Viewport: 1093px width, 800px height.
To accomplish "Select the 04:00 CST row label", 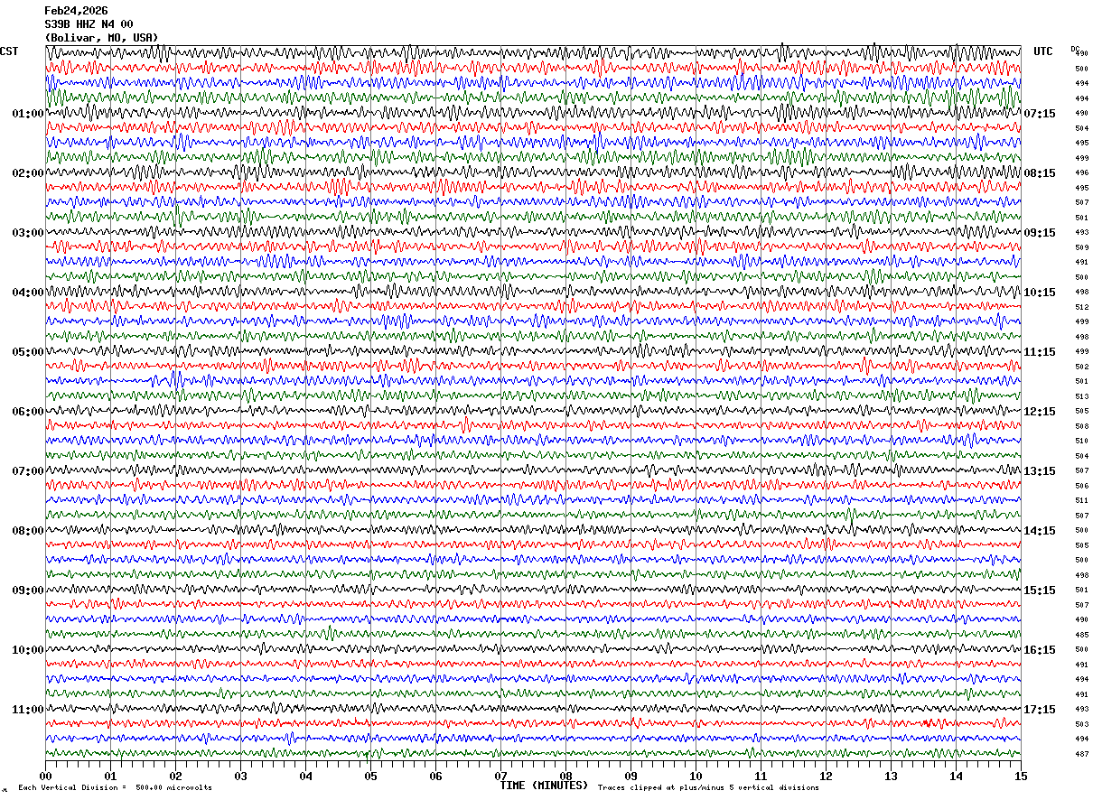I will (27, 293).
